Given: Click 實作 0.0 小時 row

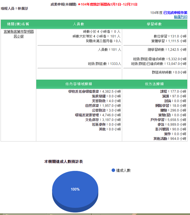Looking at the screenshot, I should coord(175,134).
